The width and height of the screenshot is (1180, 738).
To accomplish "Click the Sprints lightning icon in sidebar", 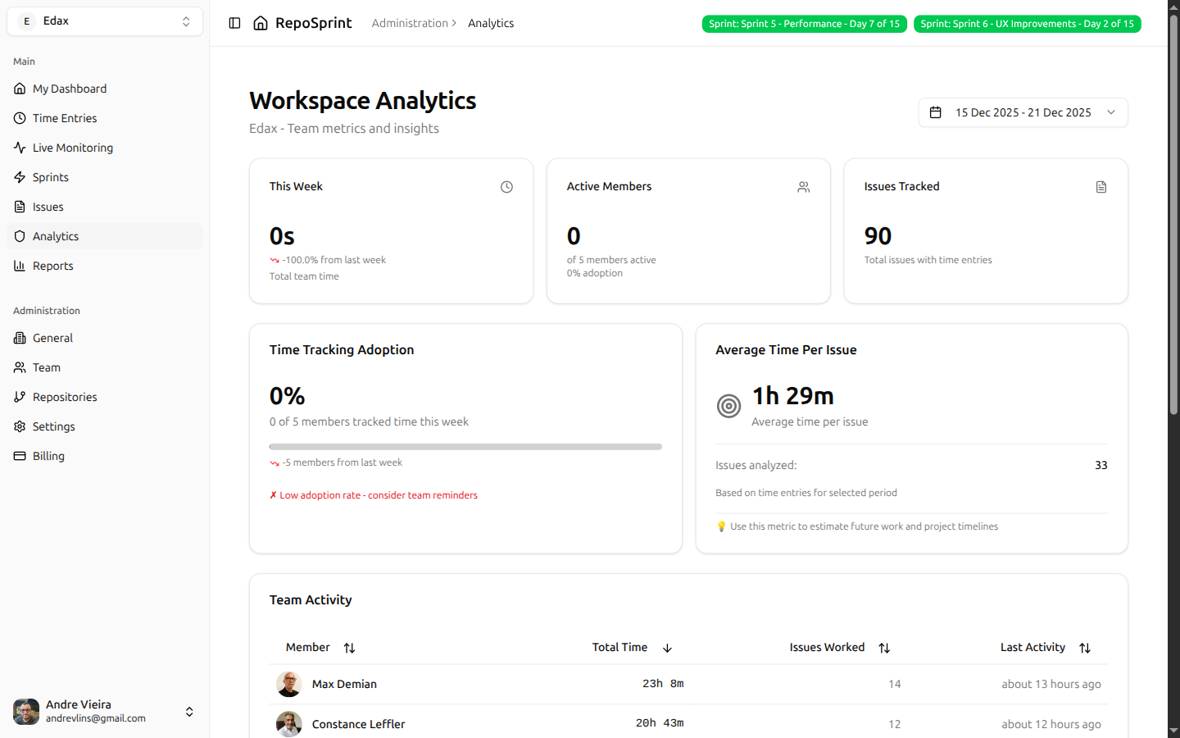I will (20, 177).
